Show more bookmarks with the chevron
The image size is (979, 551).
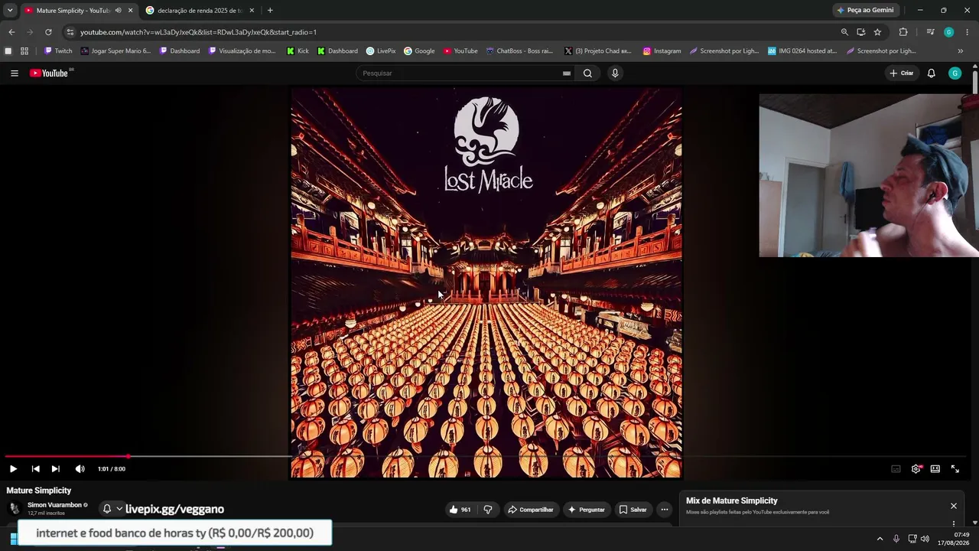point(961,51)
